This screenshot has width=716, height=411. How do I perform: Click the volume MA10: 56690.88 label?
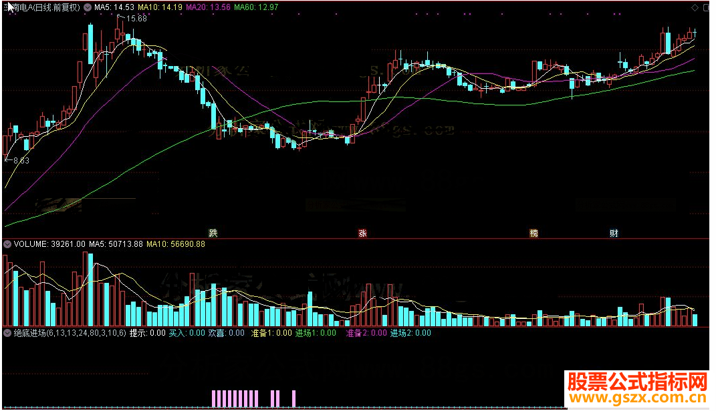point(176,244)
